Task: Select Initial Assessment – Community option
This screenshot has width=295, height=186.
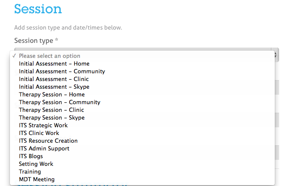Action: pyautogui.click(x=62, y=72)
